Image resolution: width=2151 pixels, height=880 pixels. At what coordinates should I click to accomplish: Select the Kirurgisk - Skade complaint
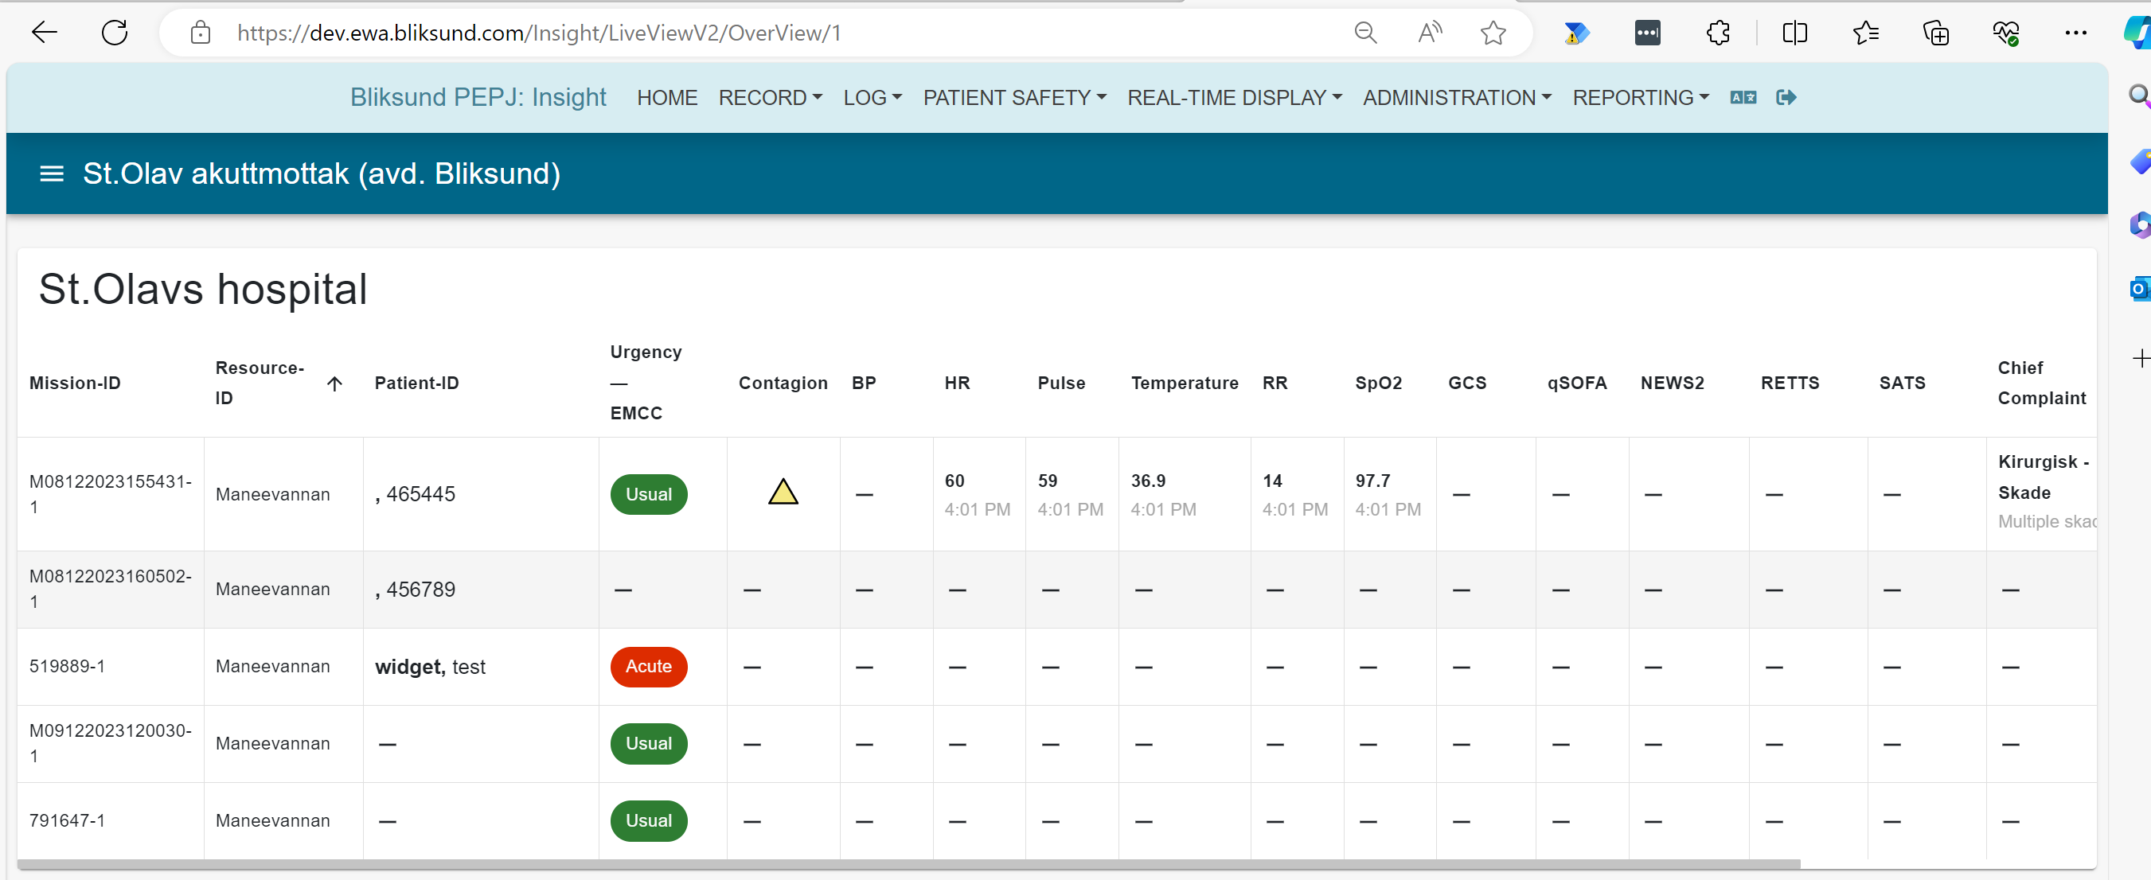(2043, 477)
